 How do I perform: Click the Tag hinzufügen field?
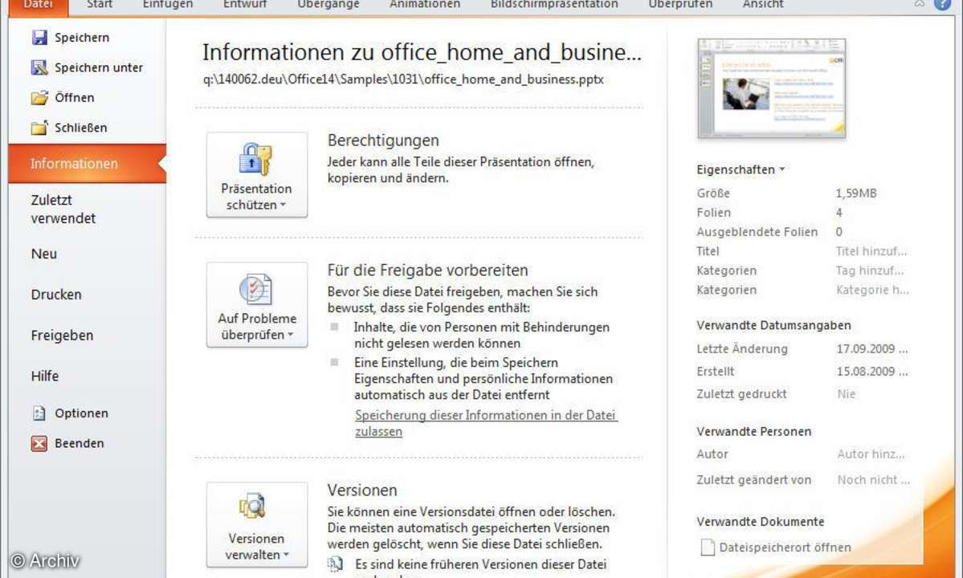869,271
